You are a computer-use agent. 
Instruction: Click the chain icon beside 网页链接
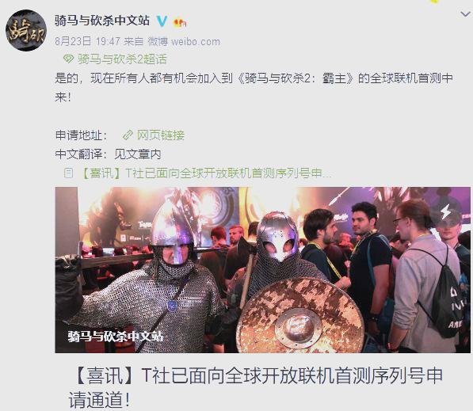pyautogui.click(x=128, y=135)
